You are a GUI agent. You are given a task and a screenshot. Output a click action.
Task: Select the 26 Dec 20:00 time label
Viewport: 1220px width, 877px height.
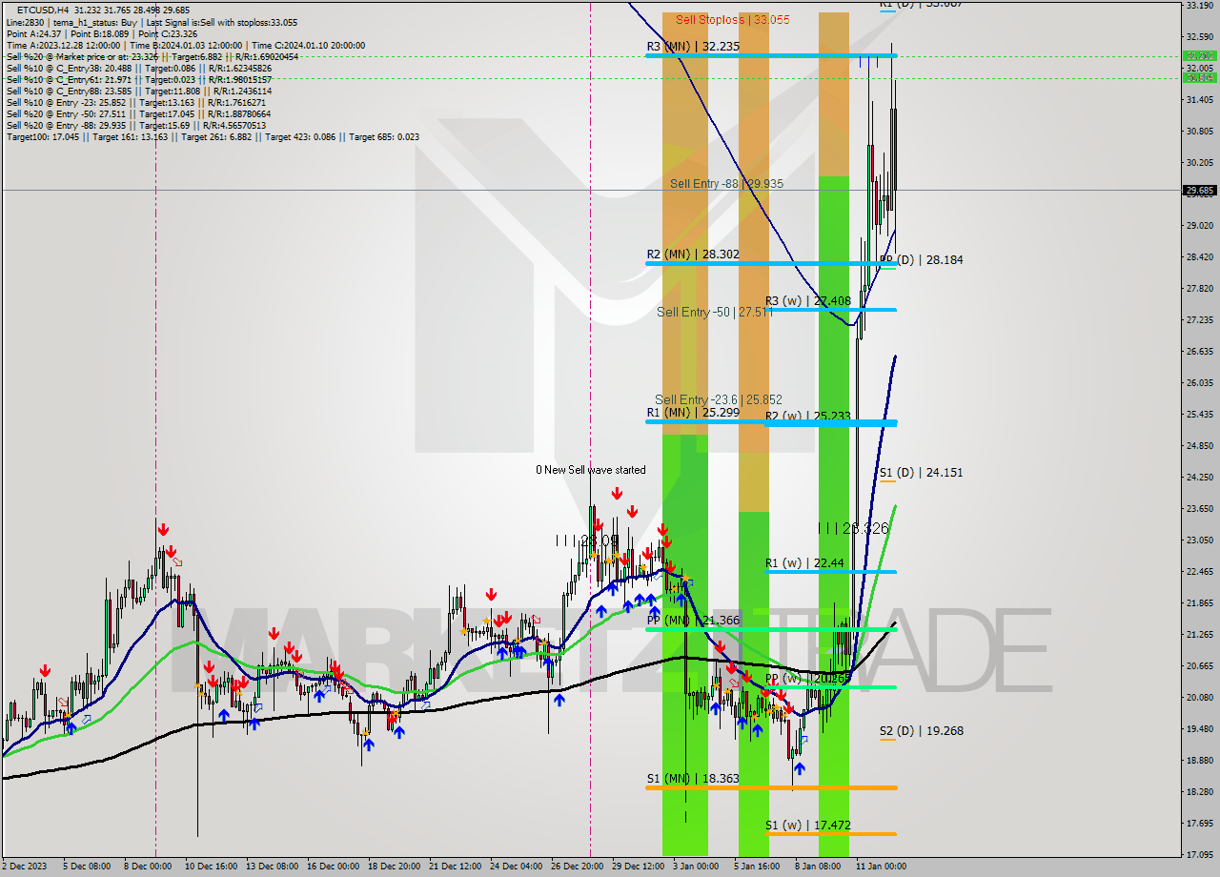tap(577, 867)
